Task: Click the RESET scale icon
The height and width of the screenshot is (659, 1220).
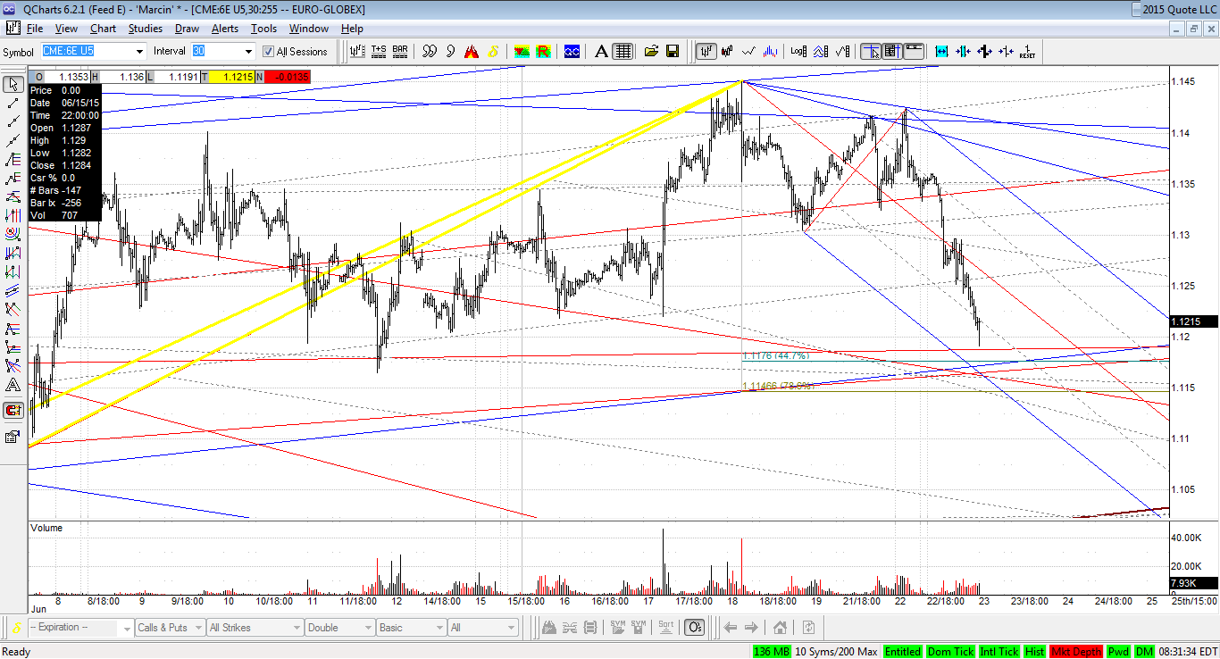Action: (1027, 51)
